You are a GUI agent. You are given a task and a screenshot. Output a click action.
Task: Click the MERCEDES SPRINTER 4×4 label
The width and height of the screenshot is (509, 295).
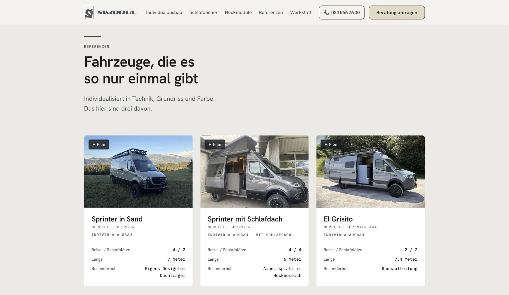350,227
